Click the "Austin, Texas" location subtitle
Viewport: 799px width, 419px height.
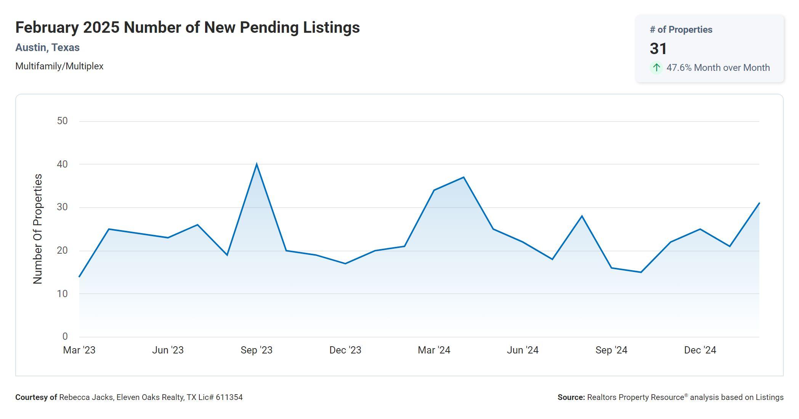click(x=47, y=48)
